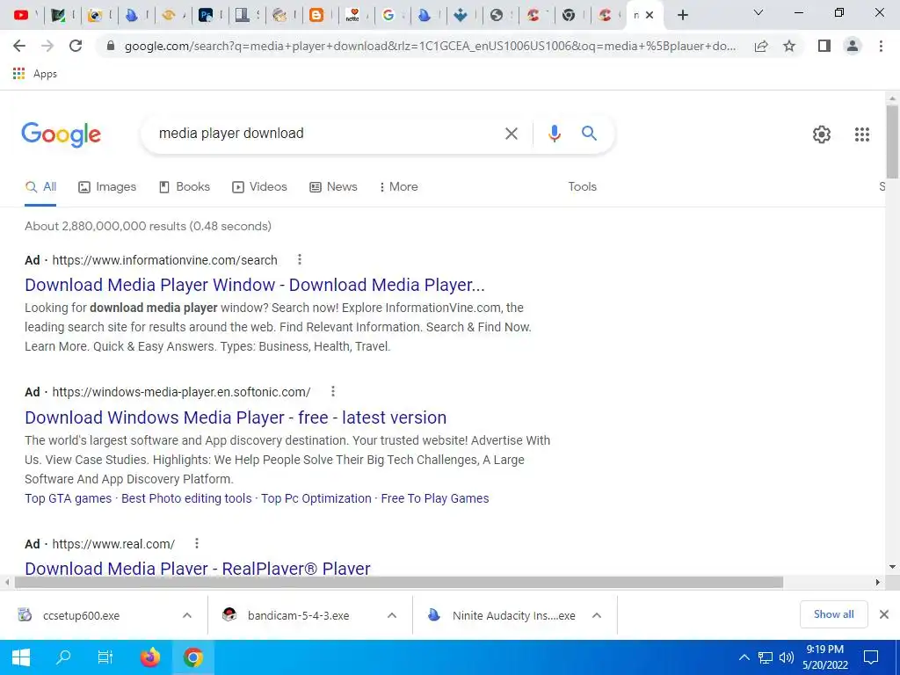Viewport: 900px width, 675px height.
Task: Click the vertical scrollbar thumb
Action: pyautogui.click(x=892, y=142)
